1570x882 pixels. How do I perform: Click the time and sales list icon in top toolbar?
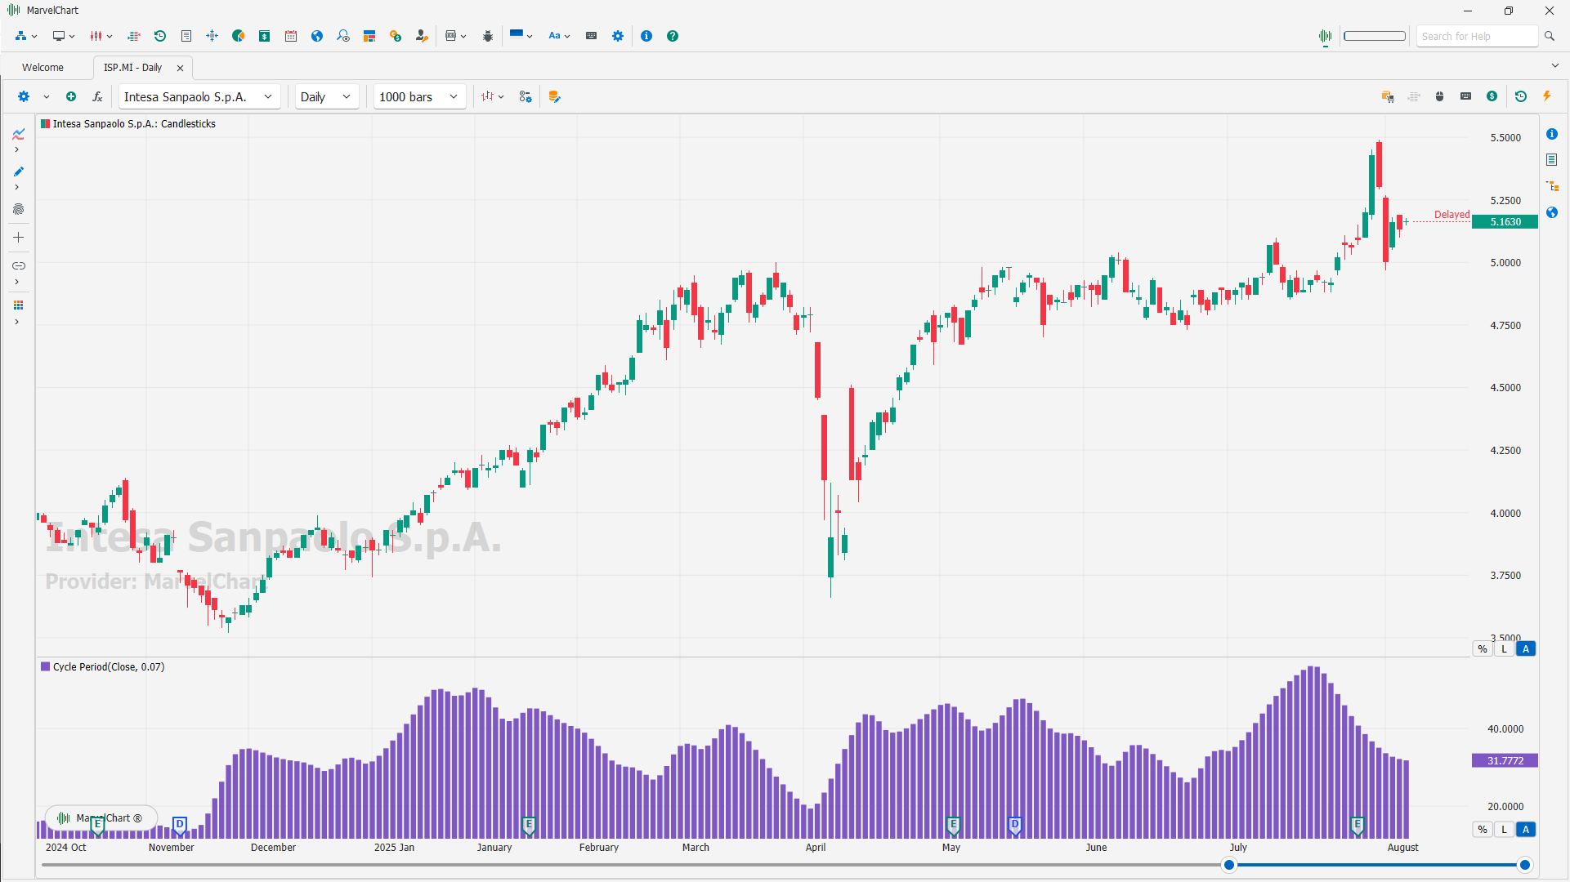[134, 36]
